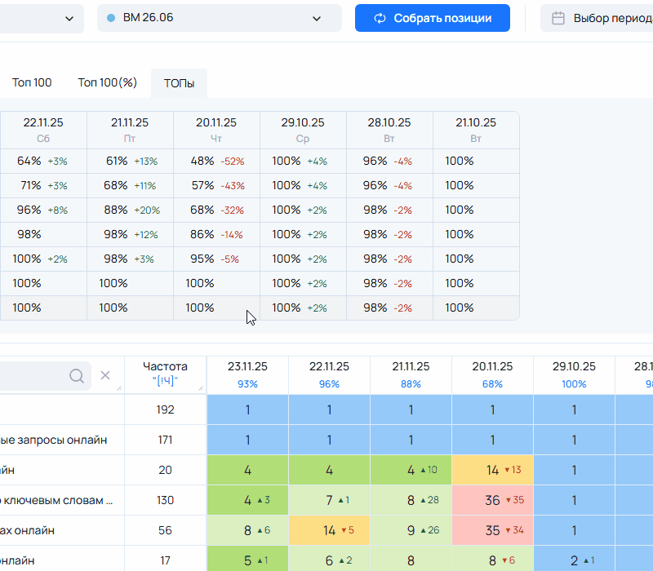This screenshot has height=571, width=653.
Task: Clear the keyword search with the X icon
Action: click(105, 375)
